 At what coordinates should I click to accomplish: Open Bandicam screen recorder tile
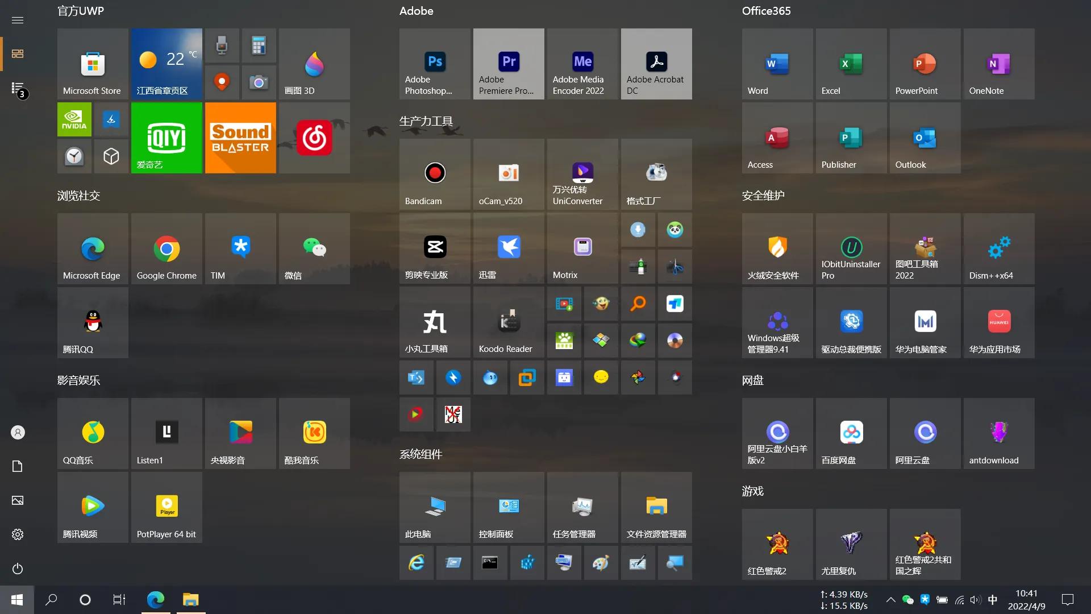pyautogui.click(x=435, y=175)
